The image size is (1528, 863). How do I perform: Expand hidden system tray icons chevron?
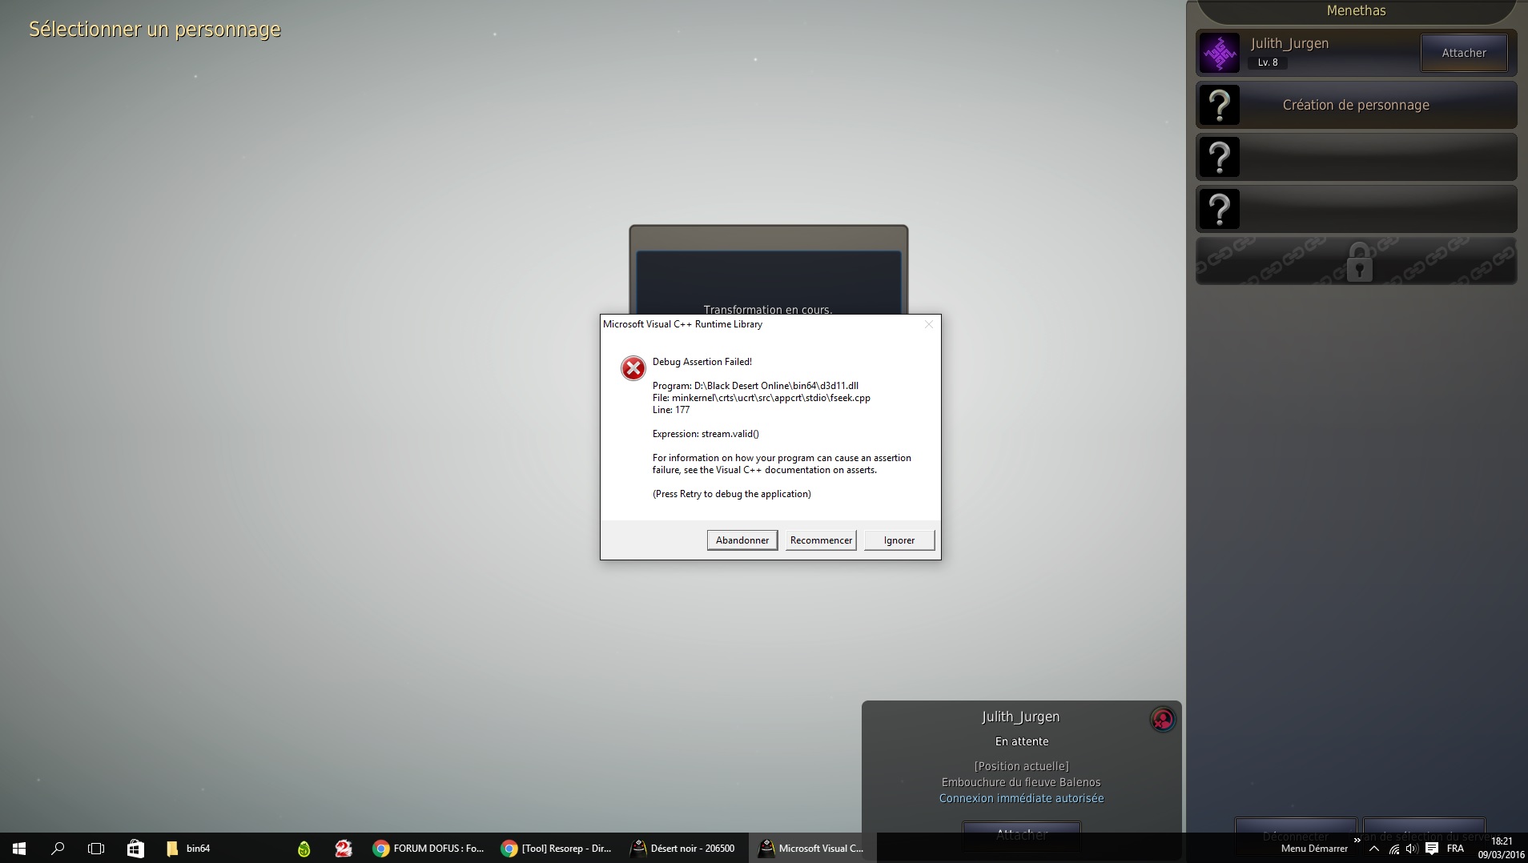[1374, 849]
